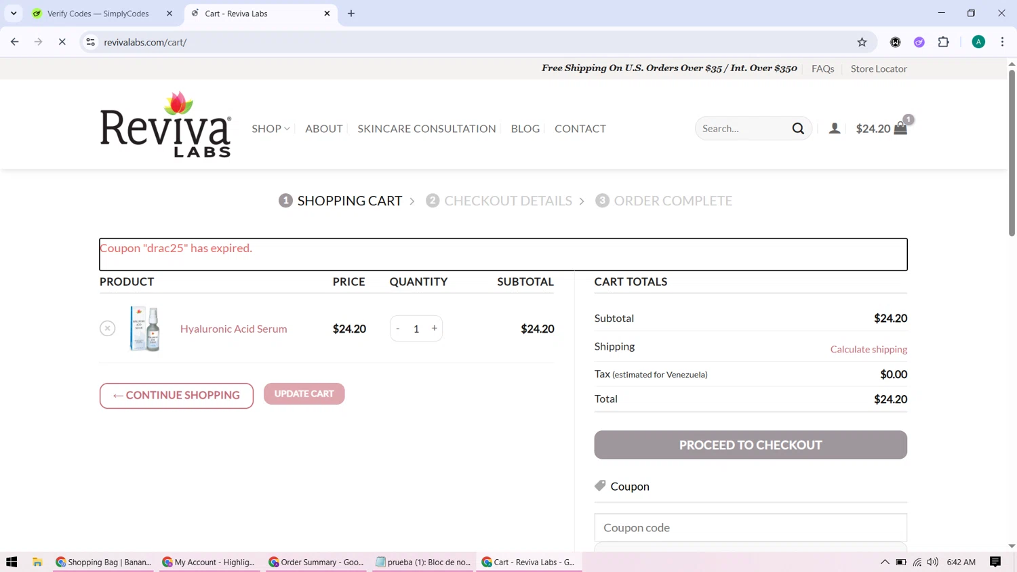
Task: Open the Windows Start menu
Action: pyautogui.click(x=12, y=562)
